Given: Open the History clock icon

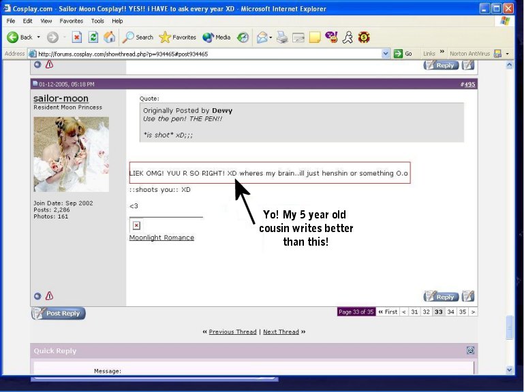Looking at the screenshot, I should [243, 37].
